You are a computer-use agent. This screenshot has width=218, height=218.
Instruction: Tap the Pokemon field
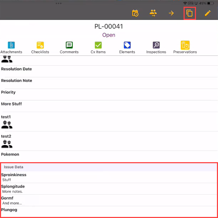click(109, 156)
